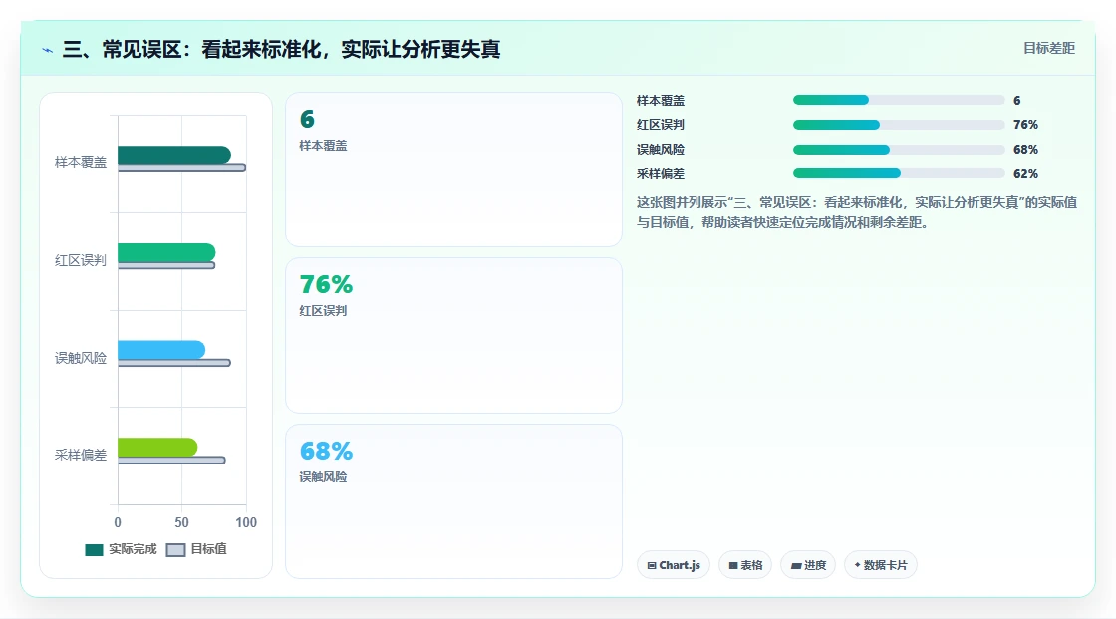Click the dark teal 样本覆盖 chart bar

(x=174, y=155)
